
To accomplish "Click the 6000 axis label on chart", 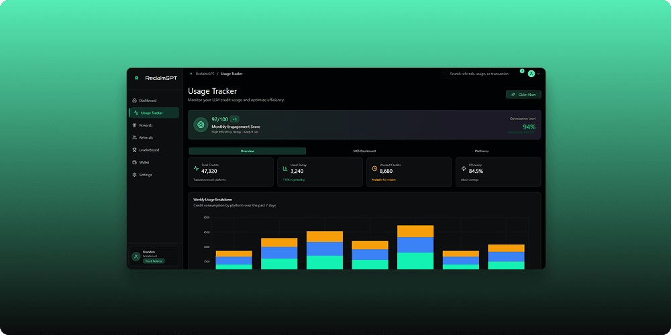I will (207, 218).
